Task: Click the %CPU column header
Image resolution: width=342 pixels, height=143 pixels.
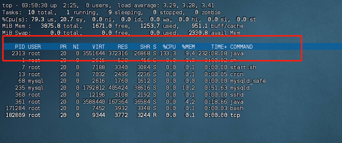Action: [x=169, y=47]
